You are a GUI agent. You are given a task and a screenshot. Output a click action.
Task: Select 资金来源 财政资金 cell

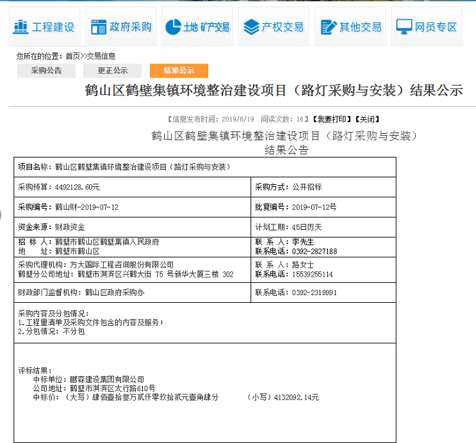tap(133, 227)
